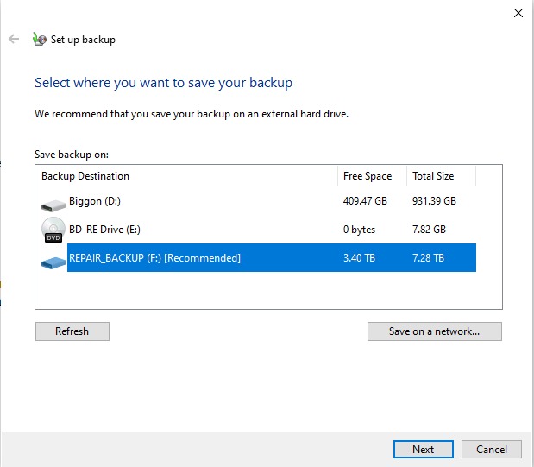
Task: Open Save on a network... option
Action: pyautogui.click(x=434, y=331)
